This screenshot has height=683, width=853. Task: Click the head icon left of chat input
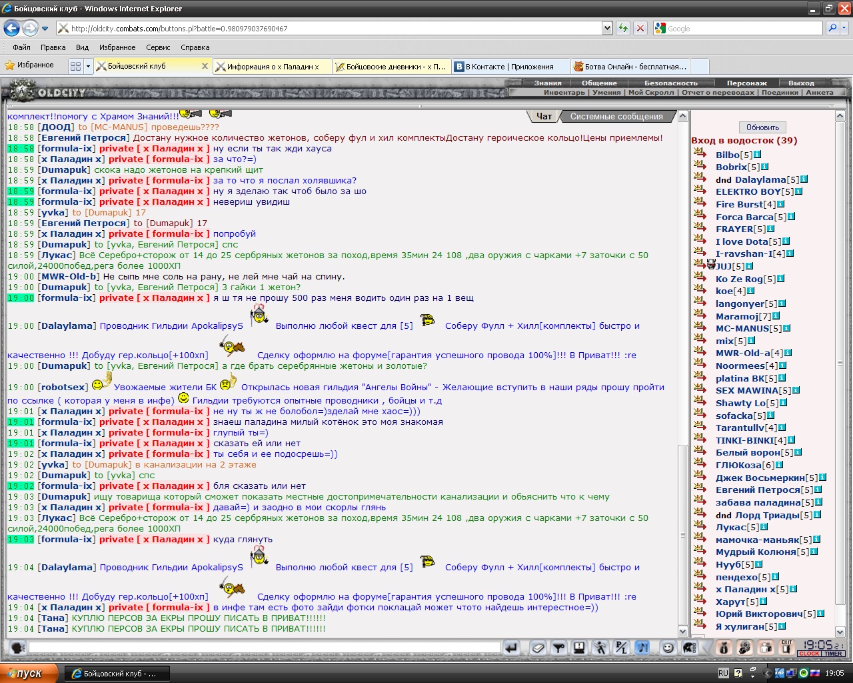coord(18,647)
